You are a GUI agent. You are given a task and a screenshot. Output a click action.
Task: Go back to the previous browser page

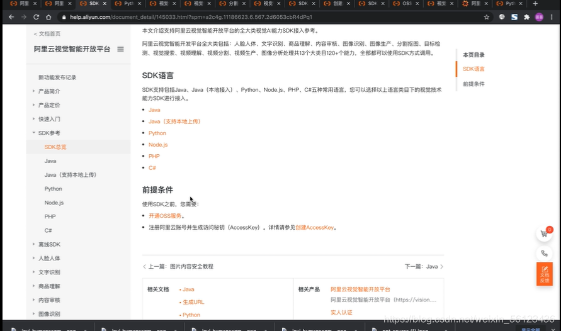coord(11,17)
